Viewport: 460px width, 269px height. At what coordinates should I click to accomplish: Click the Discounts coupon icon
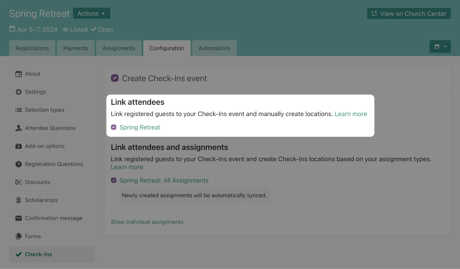(18, 182)
